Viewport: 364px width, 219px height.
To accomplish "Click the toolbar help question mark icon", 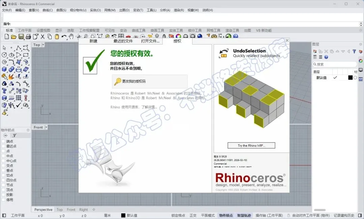I will tap(235, 36).
